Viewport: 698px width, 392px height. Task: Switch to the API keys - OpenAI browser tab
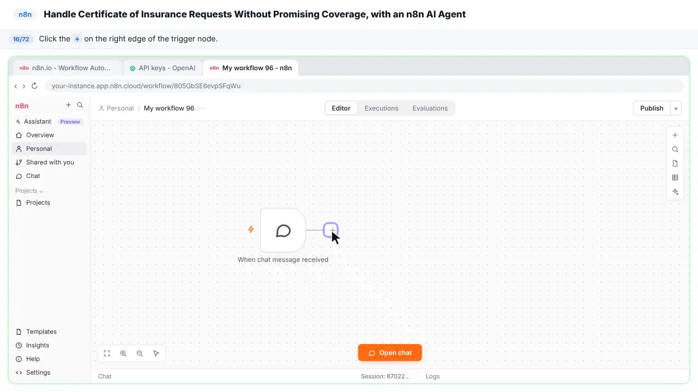tap(163, 68)
